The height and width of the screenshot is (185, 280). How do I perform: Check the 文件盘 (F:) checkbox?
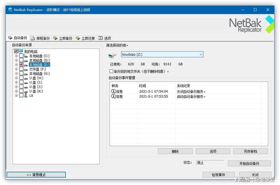point(21,69)
